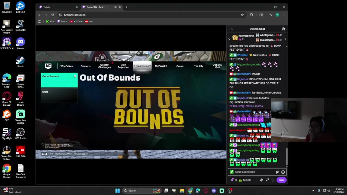Select The City in game menu
Viewport: 347px width, 195px height.
point(199,66)
